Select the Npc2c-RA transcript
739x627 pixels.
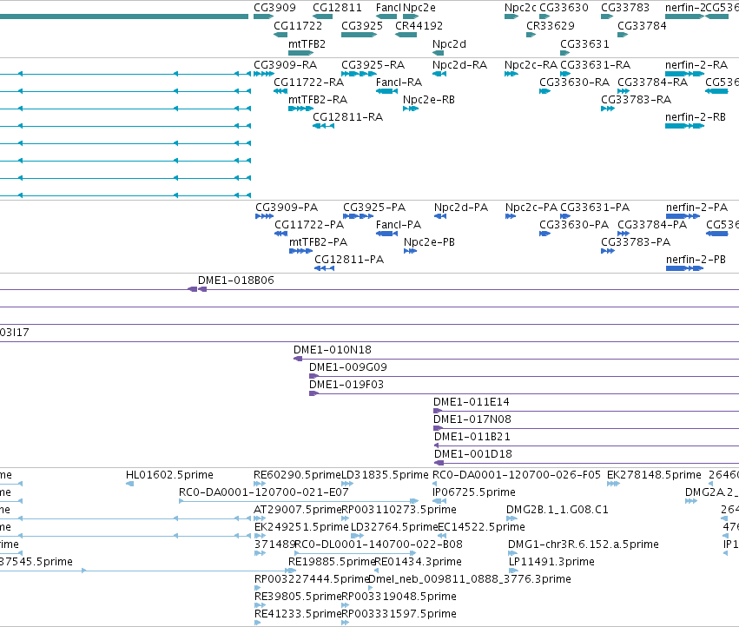pyautogui.click(x=511, y=74)
